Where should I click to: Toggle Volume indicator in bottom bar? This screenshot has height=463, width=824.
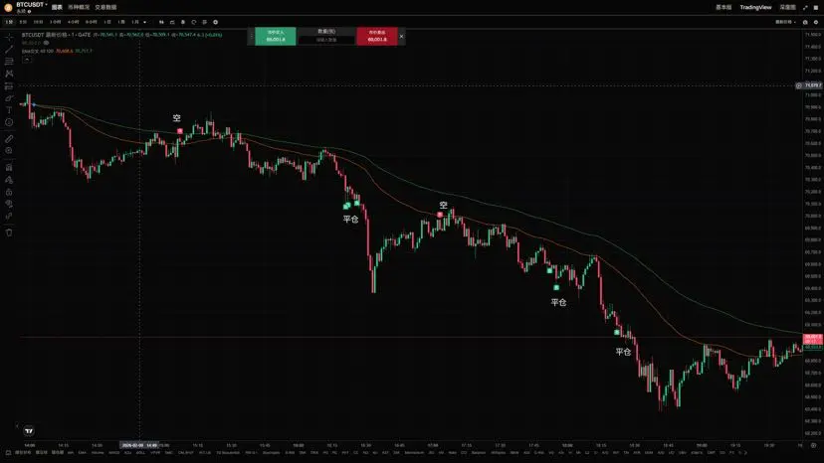tap(98, 452)
